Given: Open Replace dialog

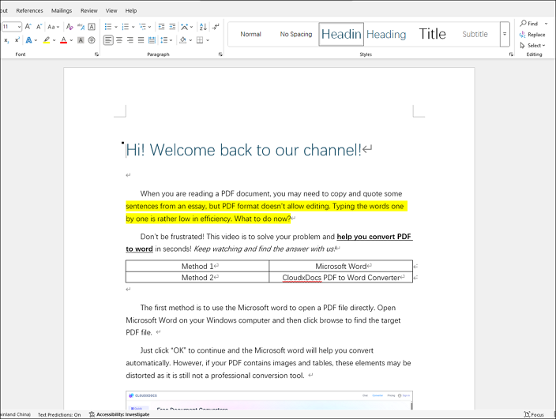Looking at the screenshot, I should (x=532, y=35).
